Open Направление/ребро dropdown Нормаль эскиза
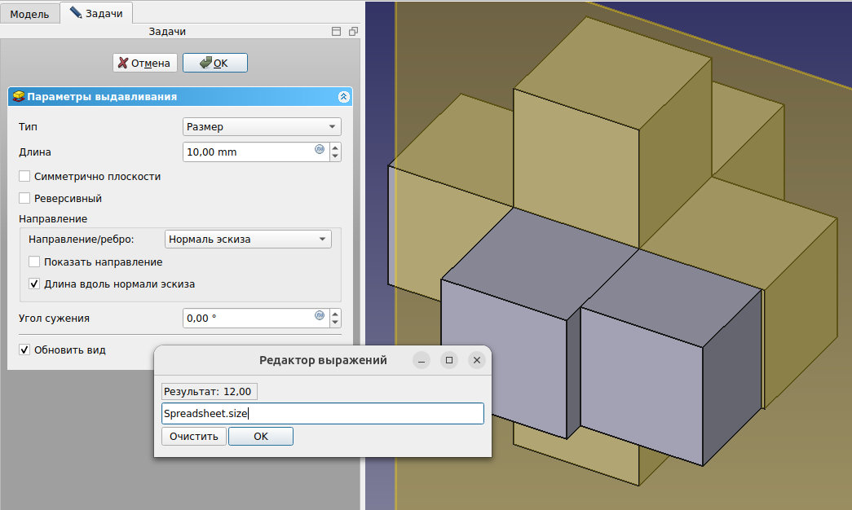 pos(248,239)
